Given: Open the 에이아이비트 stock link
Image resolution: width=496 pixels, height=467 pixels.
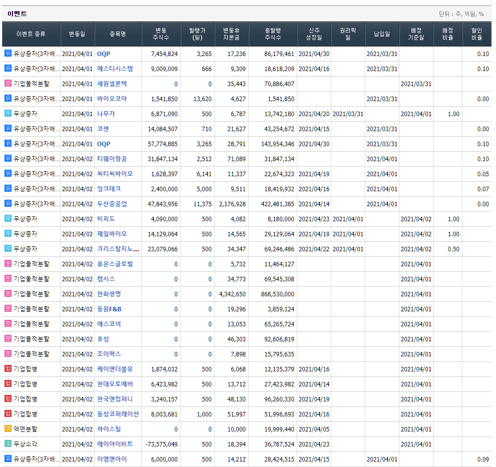Looking at the screenshot, I should 115,444.
